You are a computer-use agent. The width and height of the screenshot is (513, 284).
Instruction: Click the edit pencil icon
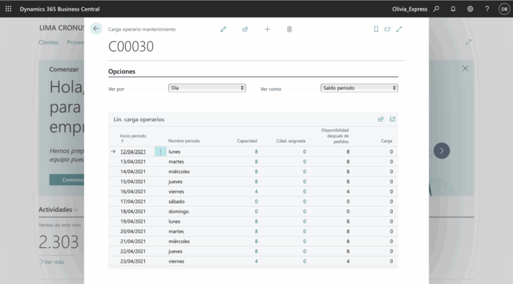click(x=223, y=29)
